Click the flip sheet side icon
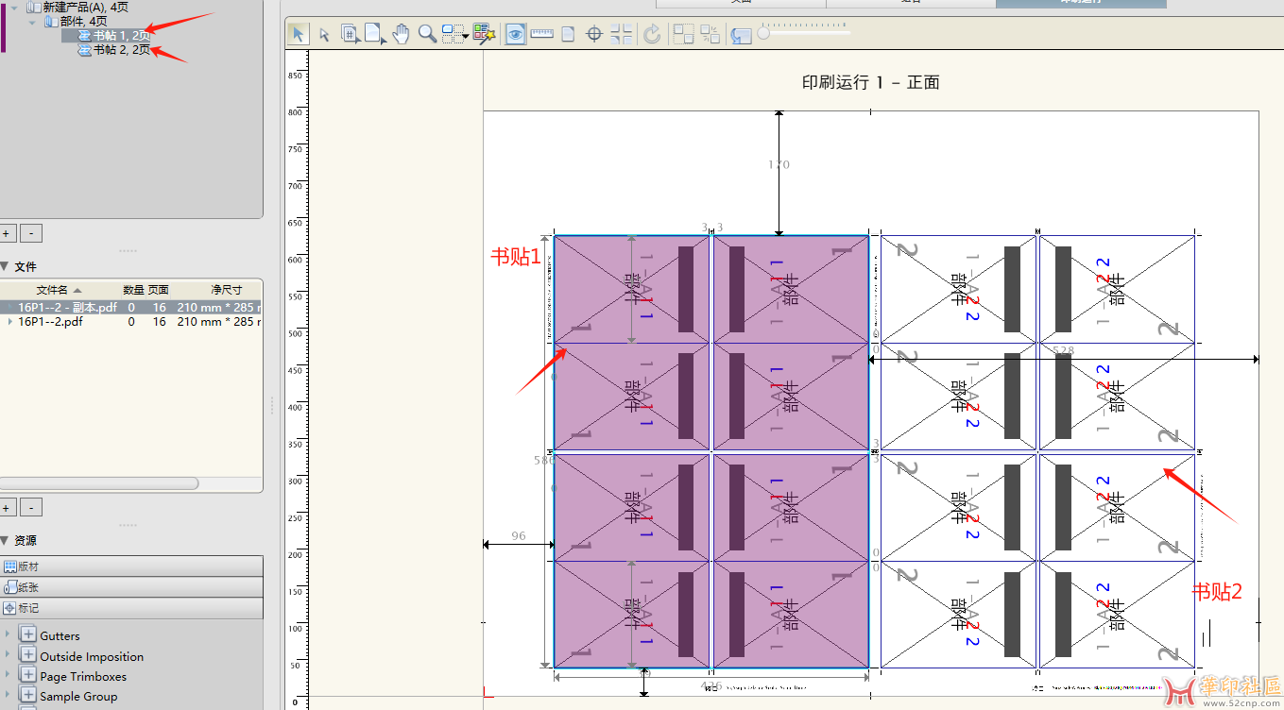The image size is (1284, 710). click(741, 35)
